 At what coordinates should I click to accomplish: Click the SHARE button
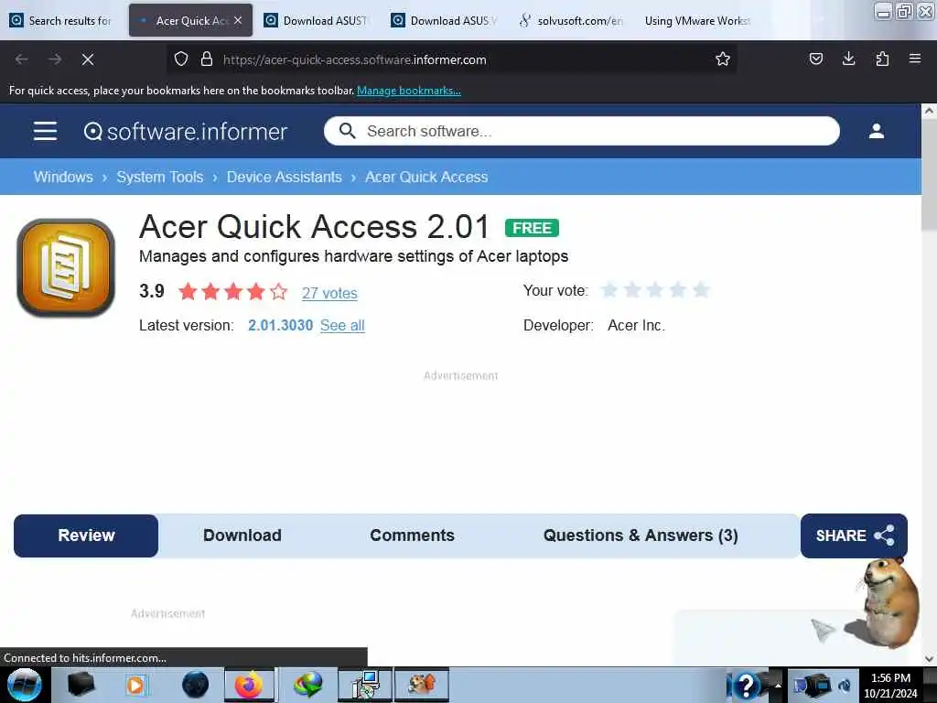854,535
